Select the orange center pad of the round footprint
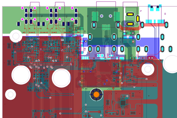Image resolution: width=177 pixels, height=118 pixels. click(x=96, y=94)
